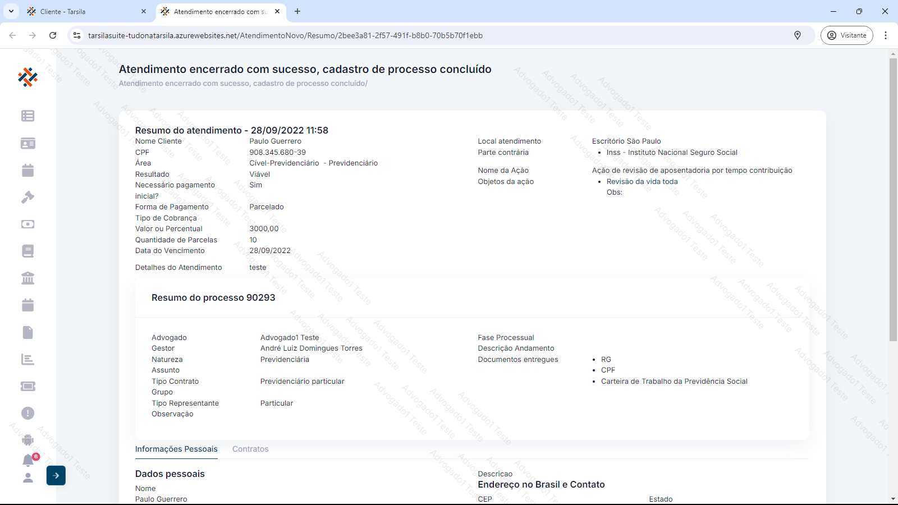898x505 pixels.
Task: Click the Tarsila logo at the sidebar top
Action: [28, 77]
